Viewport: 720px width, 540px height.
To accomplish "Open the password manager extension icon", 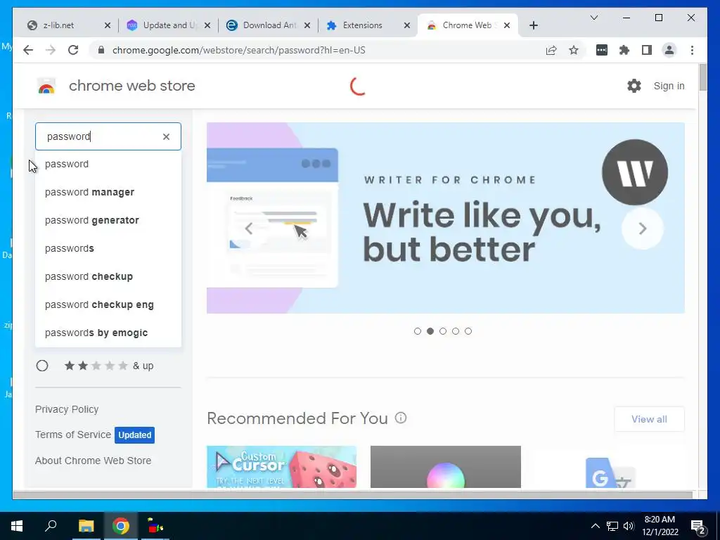I will [x=602, y=50].
